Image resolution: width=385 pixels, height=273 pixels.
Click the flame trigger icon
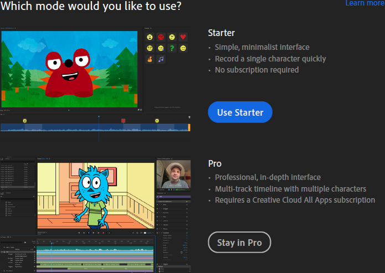[150, 59]
